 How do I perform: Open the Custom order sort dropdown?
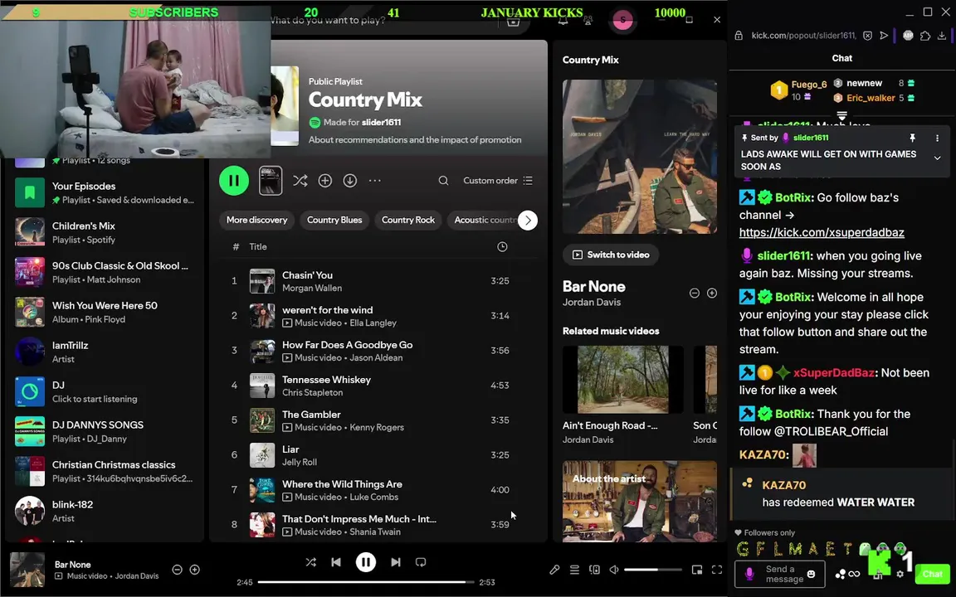pyautogui.click(x=498, y=180)
